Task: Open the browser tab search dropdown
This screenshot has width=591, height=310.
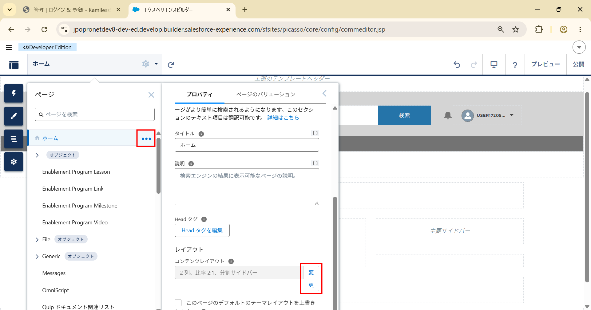Action: tap(10, 10)
